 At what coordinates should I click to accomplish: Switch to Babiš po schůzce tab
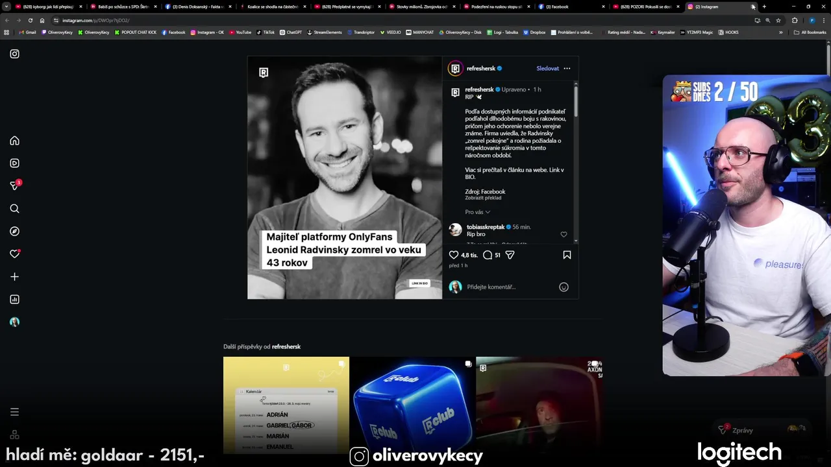point(123,6)
